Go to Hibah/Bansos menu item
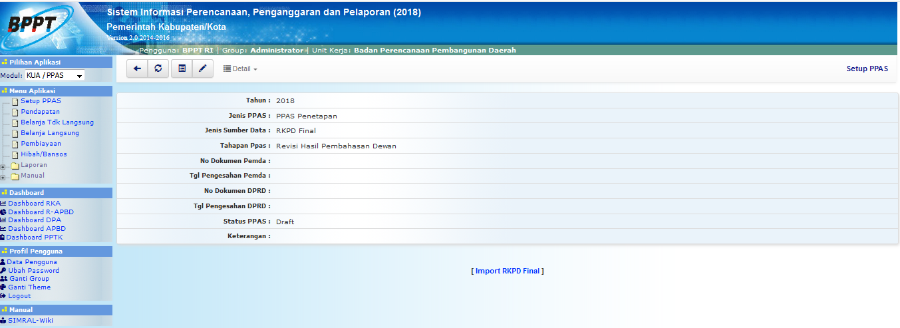Screen dimensions: 900x328 pos(43,154)
